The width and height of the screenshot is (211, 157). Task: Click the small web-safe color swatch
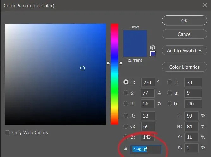pos(153,54)
